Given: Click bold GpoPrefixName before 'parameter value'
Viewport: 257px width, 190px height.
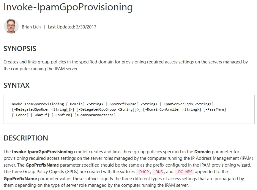Looking at the screenshot, I should [20, 178].
